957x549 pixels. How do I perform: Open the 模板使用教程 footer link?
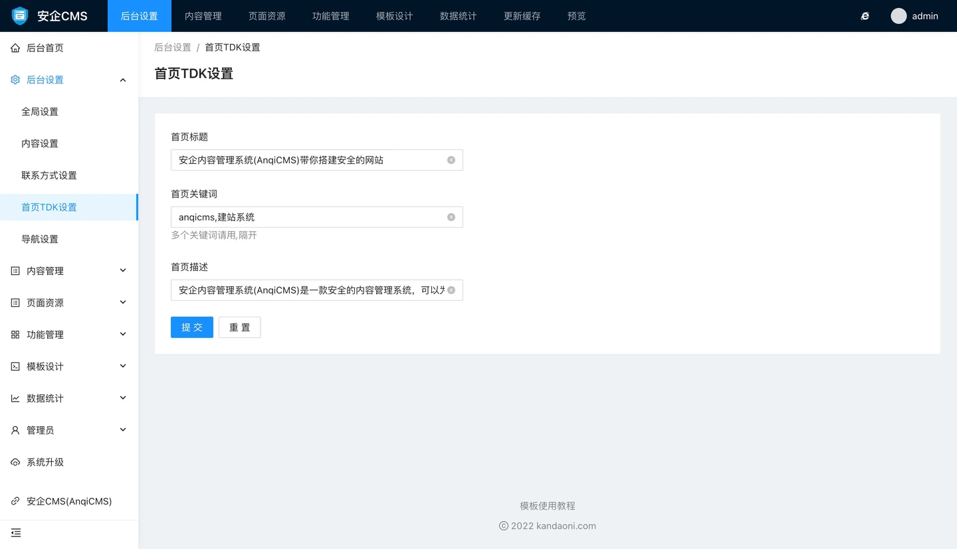547,506
